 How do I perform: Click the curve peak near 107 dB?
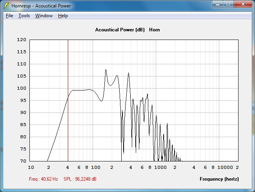106,70
